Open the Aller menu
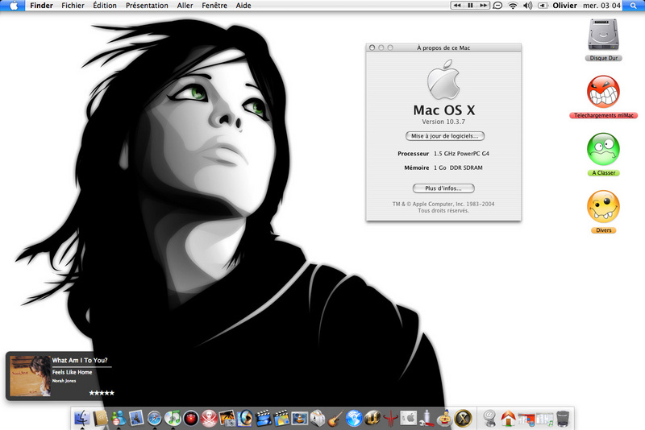Image resolution: width=645 pixels, height=430 pixels. coord(185,6)
